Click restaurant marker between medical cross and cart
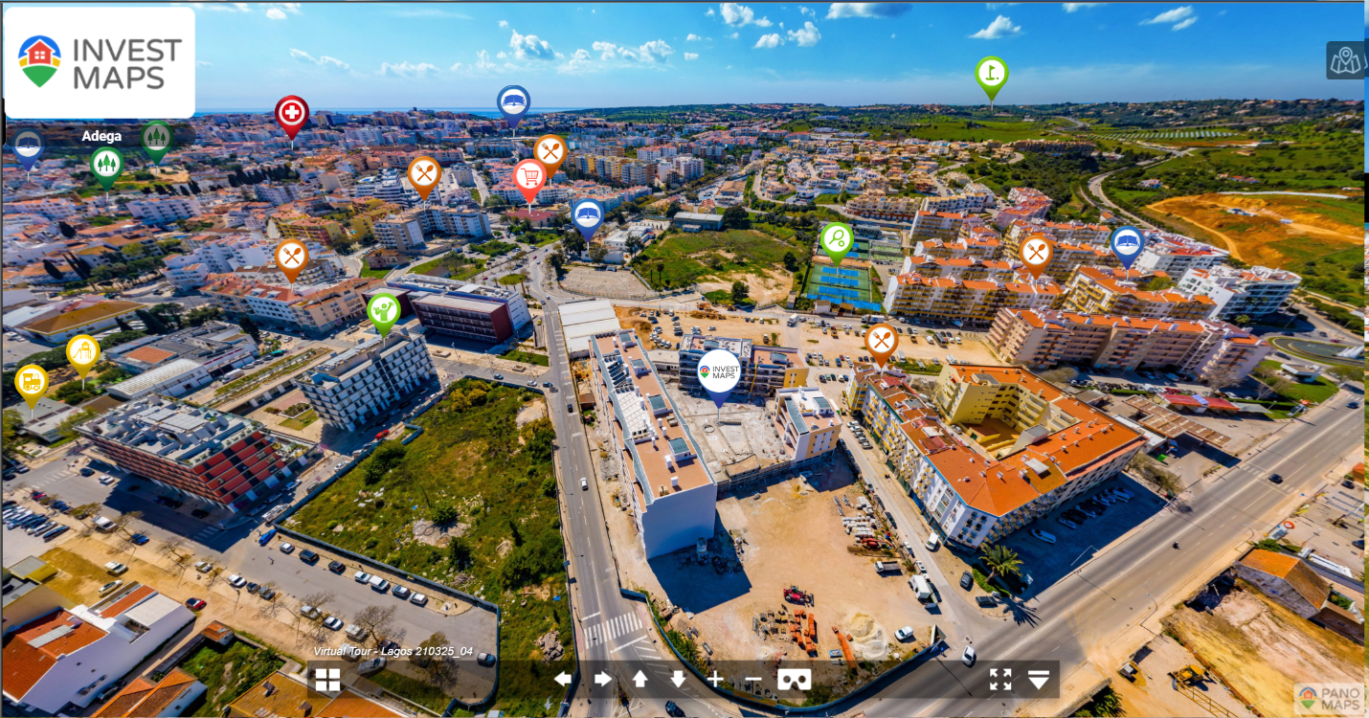 (x=425, y=174)
